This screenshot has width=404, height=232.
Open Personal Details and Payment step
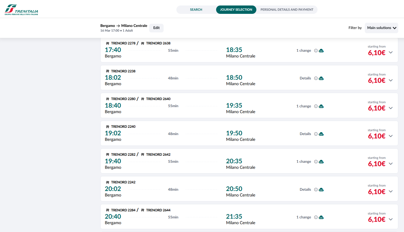click(287, 10)
